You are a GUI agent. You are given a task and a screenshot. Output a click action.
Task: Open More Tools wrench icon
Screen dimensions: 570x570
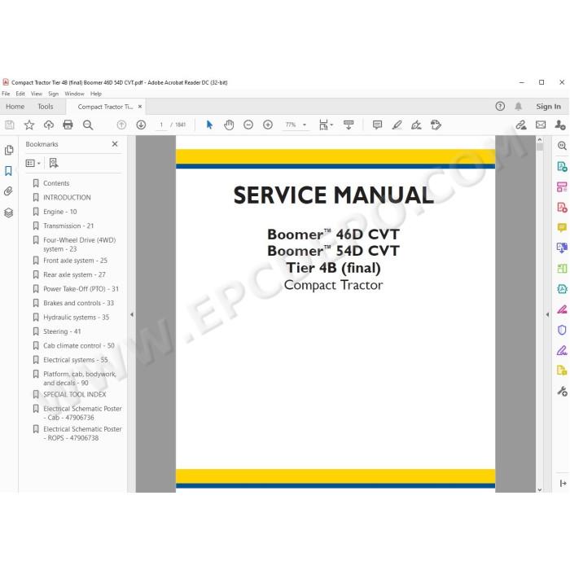(x=562, y=392)
